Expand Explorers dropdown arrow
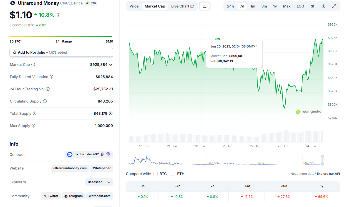This screenshot has width=345, height=207. point(109,182)
